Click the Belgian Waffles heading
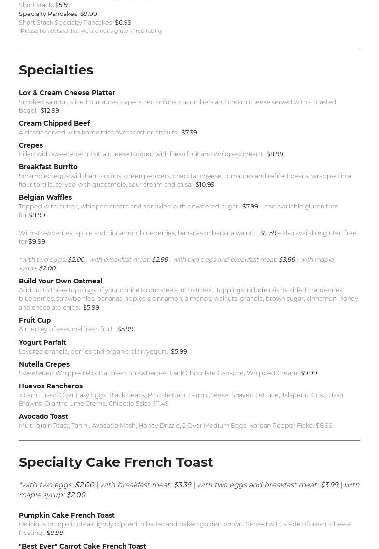This screenshot has width=379, height=549. [45, 197]
